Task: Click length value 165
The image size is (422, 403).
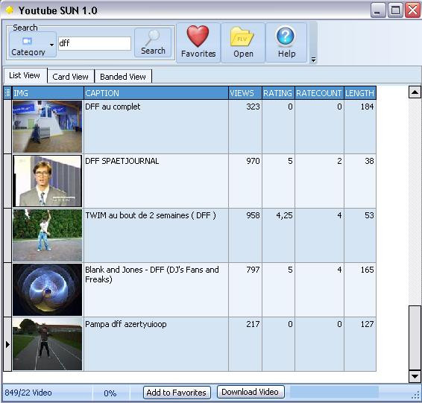Action: point(367,270)
